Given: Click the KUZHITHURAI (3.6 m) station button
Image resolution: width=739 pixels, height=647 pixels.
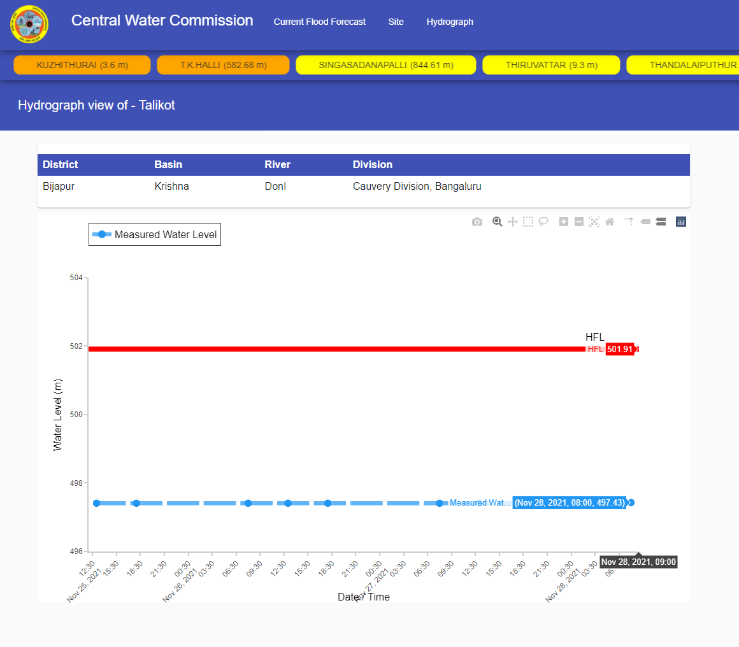Looking at the screenshot, I should click(82, 65).
